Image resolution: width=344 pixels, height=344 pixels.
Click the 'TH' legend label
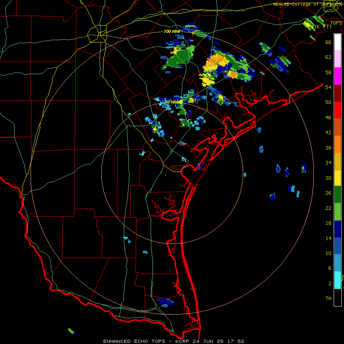(328, 298)
